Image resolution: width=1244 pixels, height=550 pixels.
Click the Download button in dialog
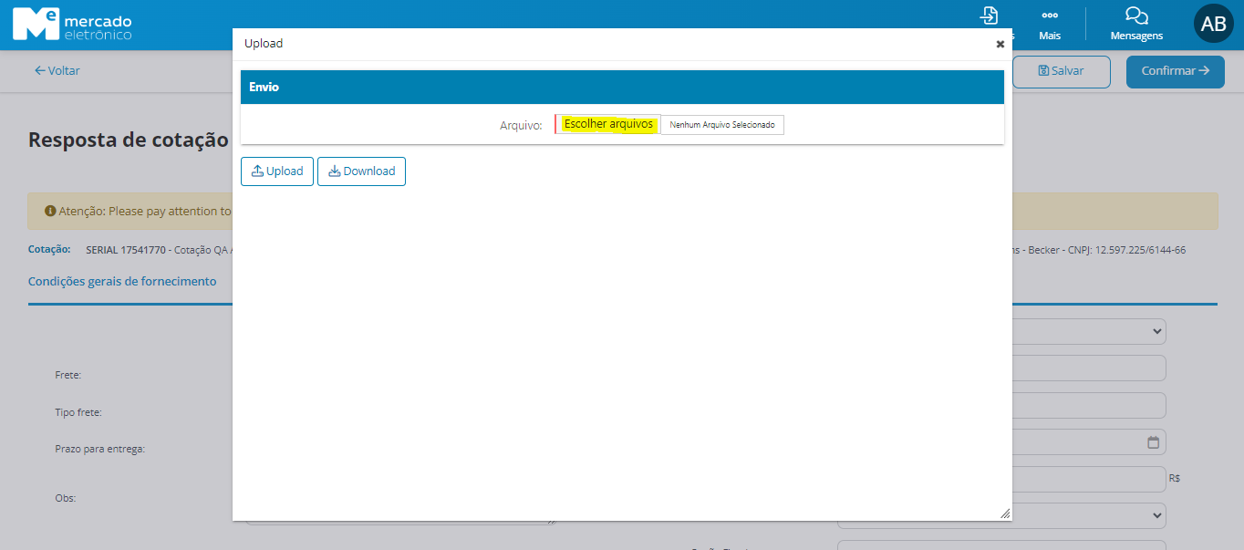click(361, 171)
